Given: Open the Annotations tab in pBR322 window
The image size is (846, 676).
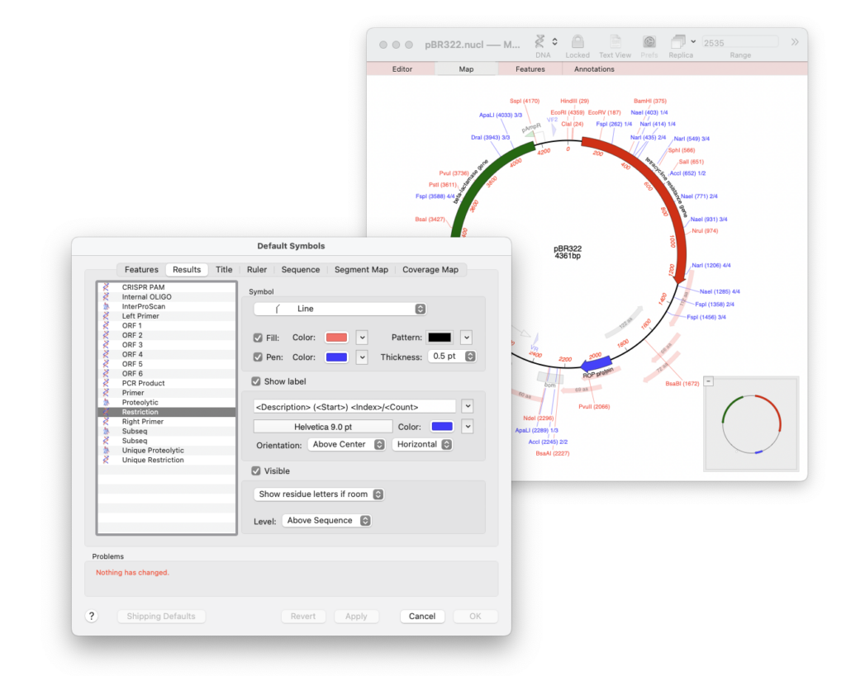Looking at the screenshot, I should (594, 69).
